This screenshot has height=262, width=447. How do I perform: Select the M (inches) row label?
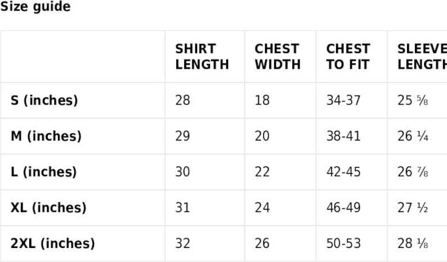[46, 136]
